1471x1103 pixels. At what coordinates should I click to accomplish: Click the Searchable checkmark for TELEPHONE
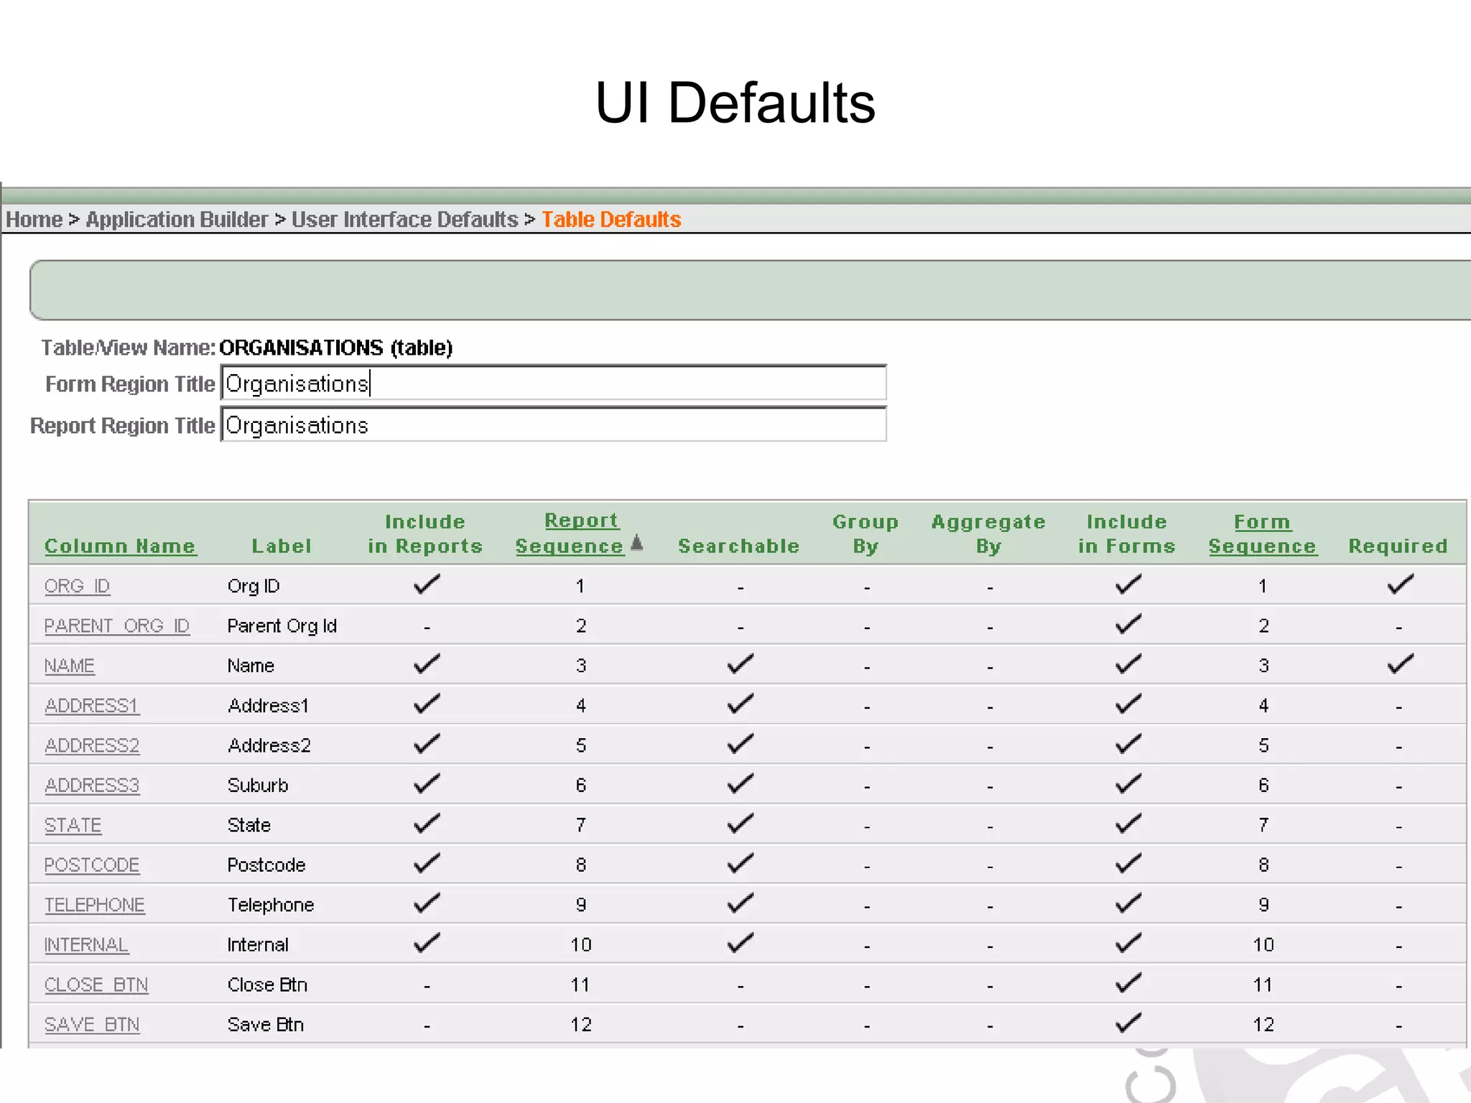740,903
